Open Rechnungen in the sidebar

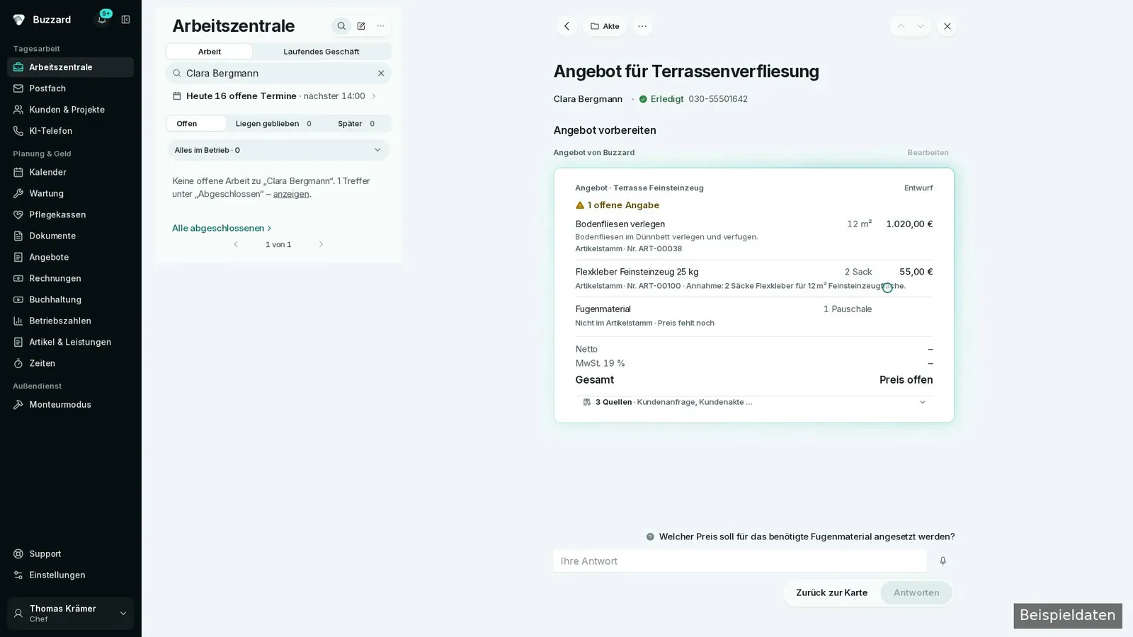[70, 278]
